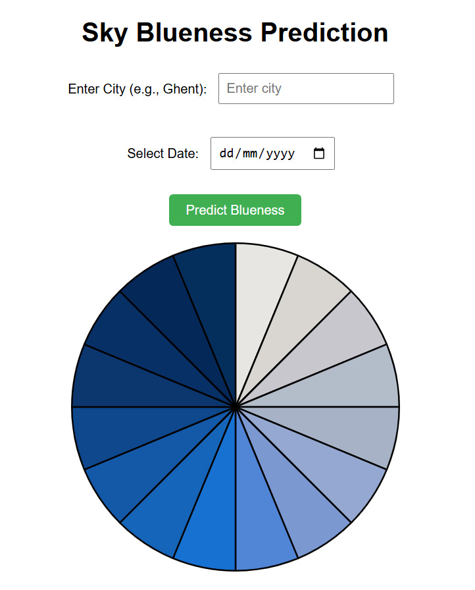Click the Select Date label
Viewport: 475px width, 590px height.
(x=162, y=153)
